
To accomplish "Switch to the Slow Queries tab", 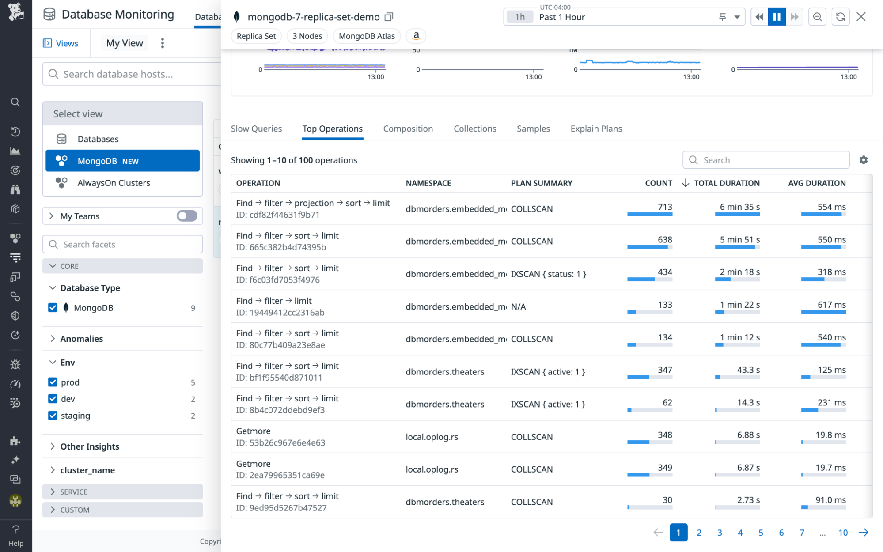I will 256,129.
